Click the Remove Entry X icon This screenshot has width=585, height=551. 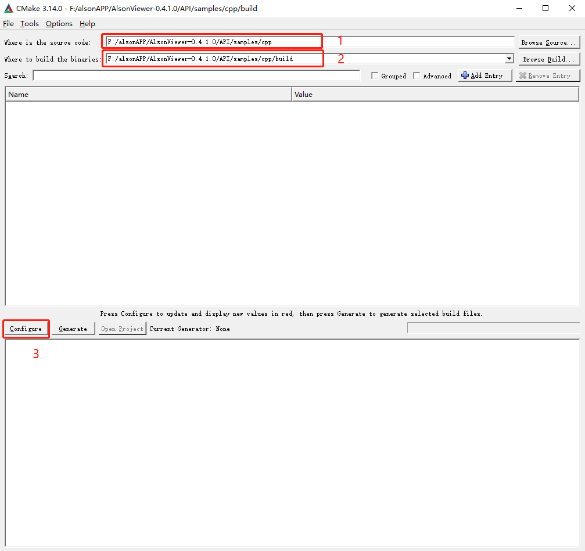coord(523,75)
